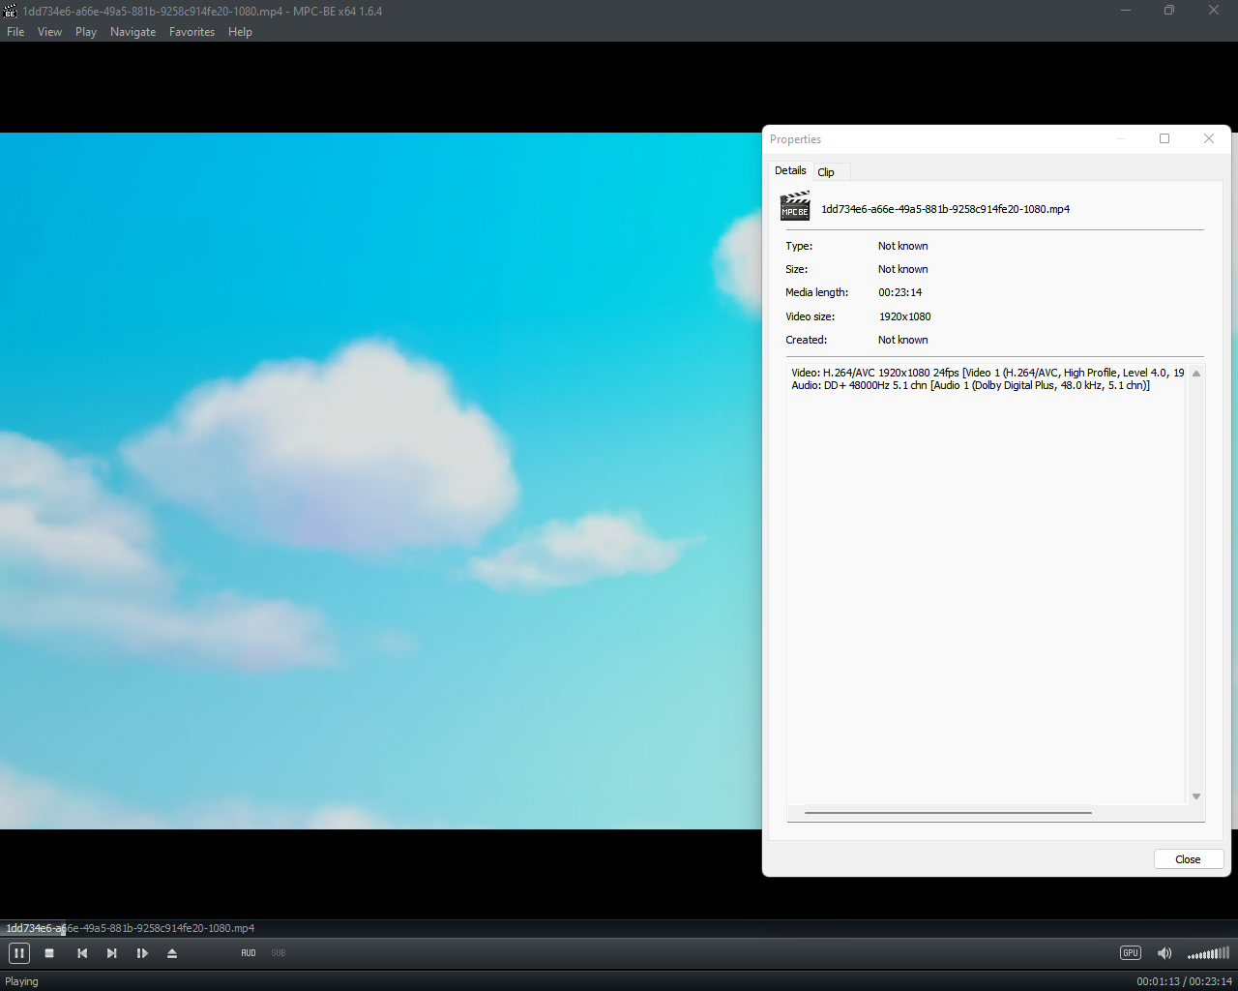Click the eject/open file icon

[172, 953]
